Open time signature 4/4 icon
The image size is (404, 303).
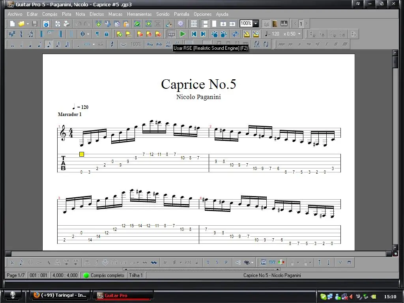click(x=21, y=34)
